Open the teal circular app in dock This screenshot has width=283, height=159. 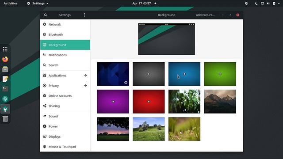5,99
